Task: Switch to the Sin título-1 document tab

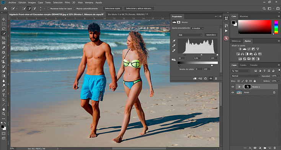Action: [x=126, y=14]
